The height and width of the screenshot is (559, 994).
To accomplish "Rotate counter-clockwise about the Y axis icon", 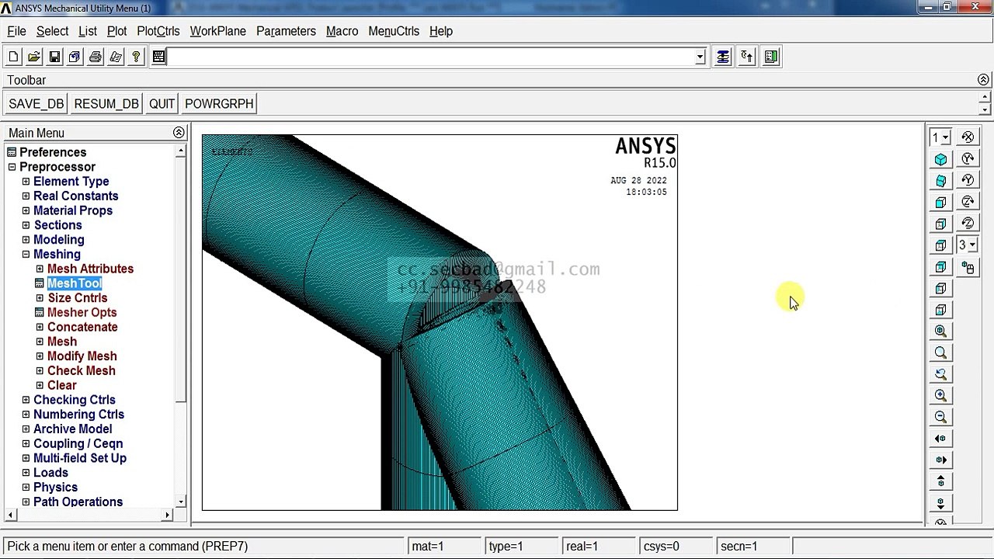I will click(968, 180).
